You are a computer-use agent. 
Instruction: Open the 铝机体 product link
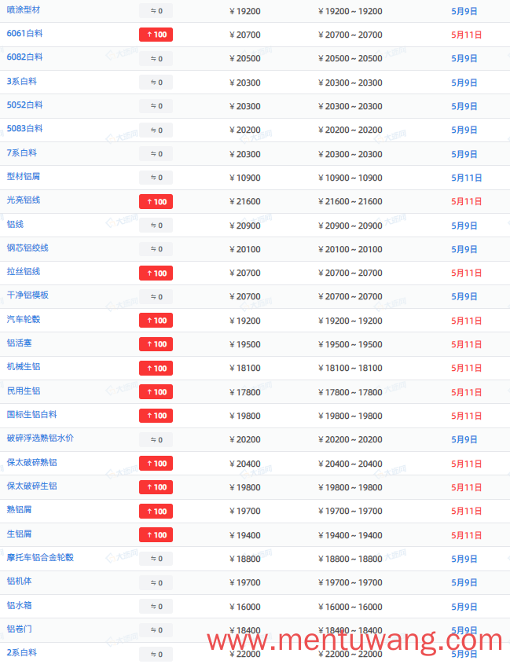coord(19,581)
